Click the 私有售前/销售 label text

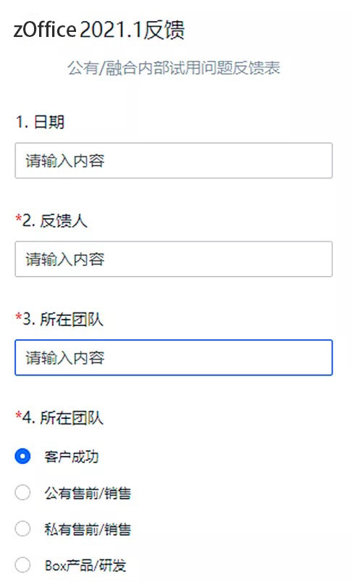coord(88,529)
